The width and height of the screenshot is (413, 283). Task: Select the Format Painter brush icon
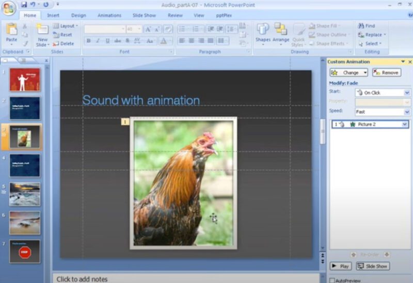[25, 43]
